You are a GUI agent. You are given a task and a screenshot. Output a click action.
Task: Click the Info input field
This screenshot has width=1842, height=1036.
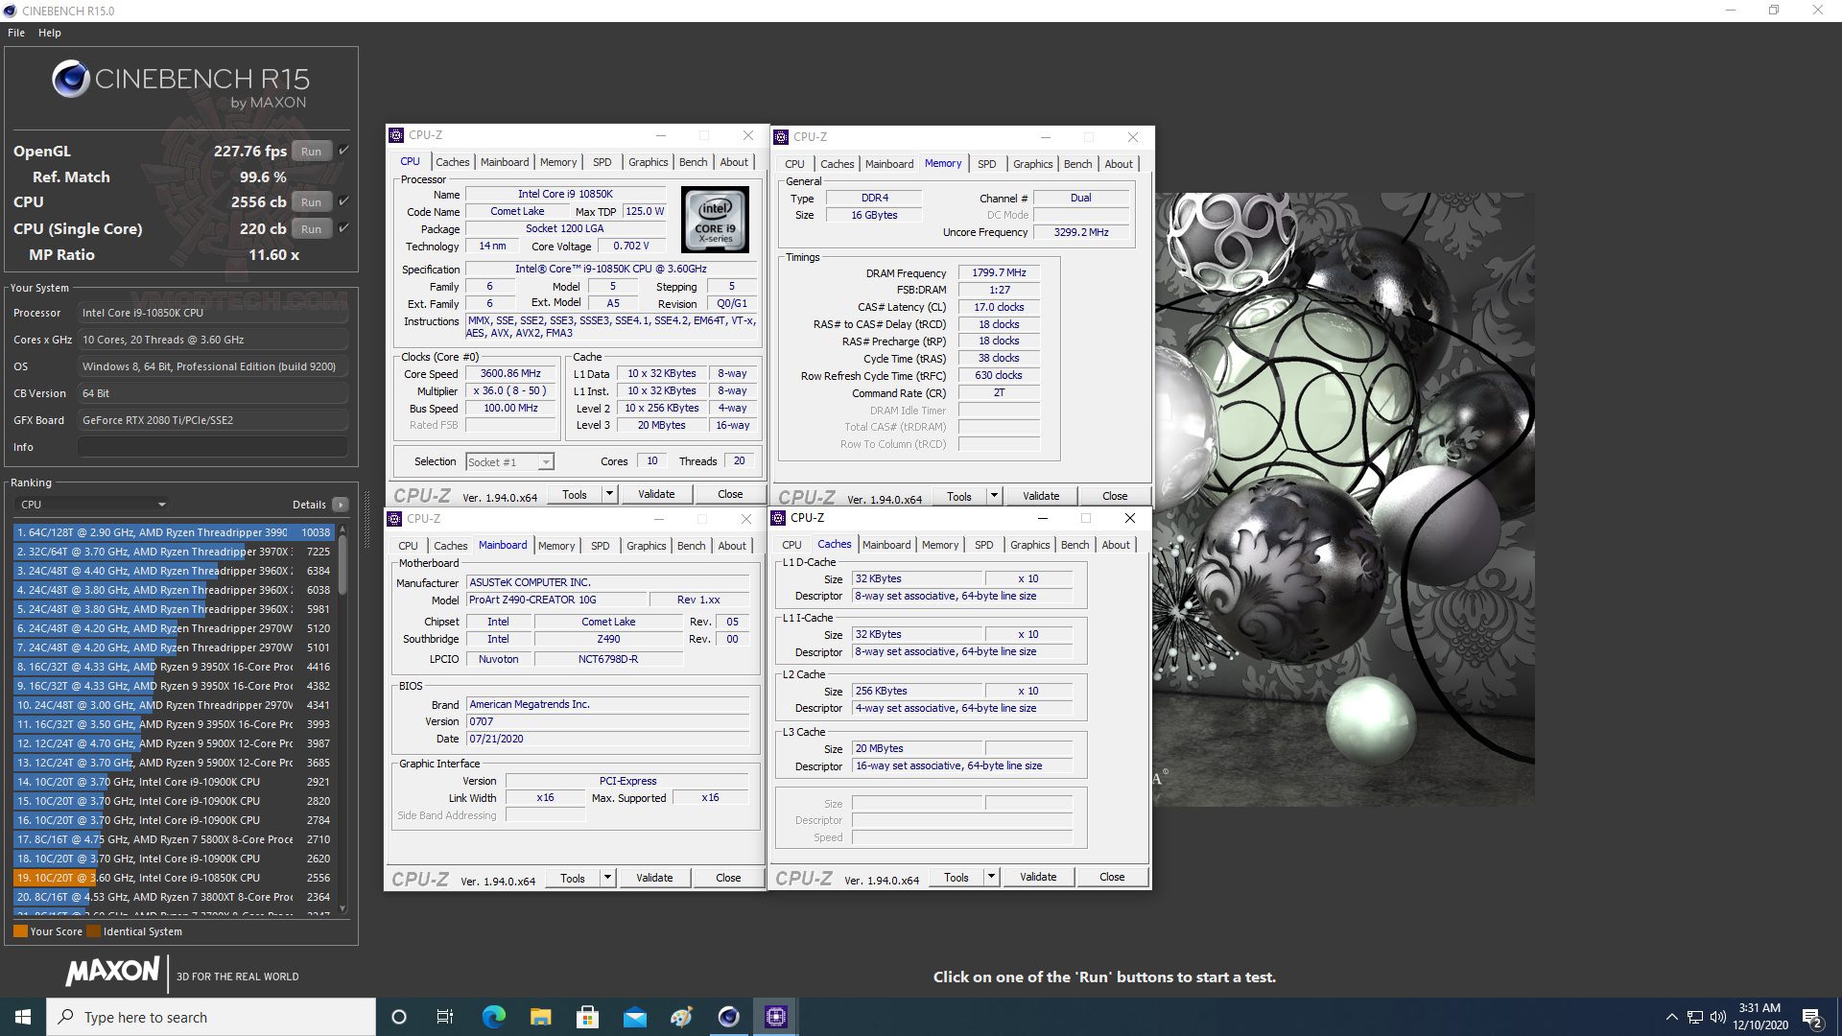click(x=212, y=447)
